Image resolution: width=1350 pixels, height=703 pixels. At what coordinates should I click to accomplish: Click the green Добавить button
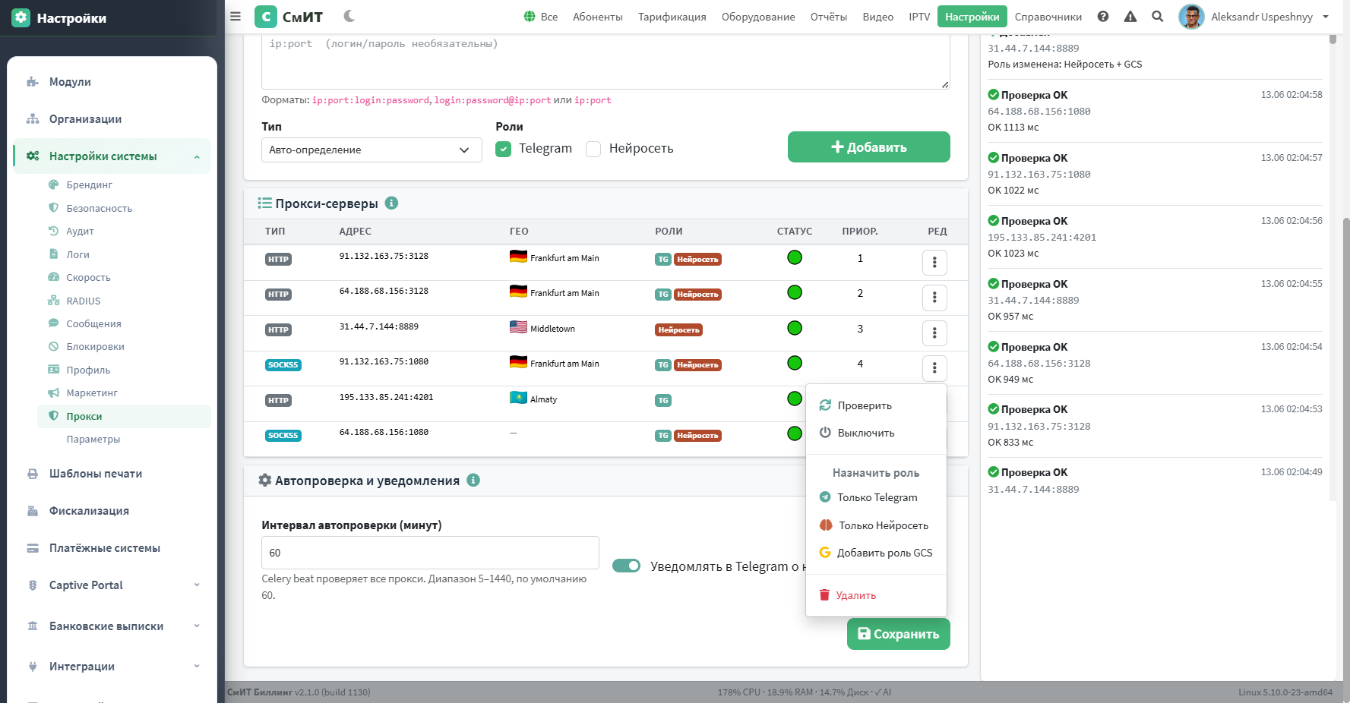coord(869,147)
